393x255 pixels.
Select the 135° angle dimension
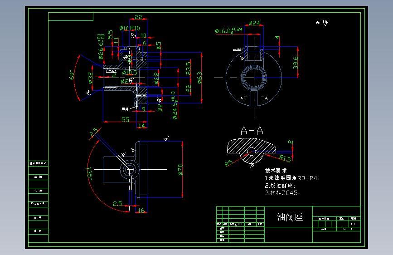coord(89,173)
